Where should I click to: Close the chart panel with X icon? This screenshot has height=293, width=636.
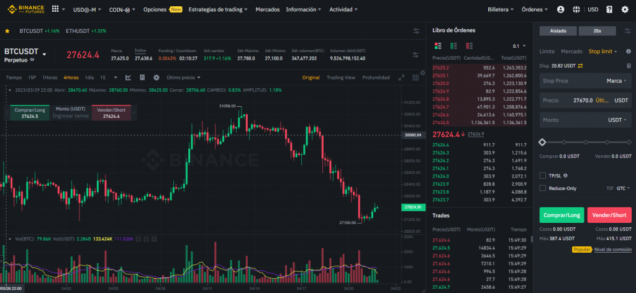422,73
